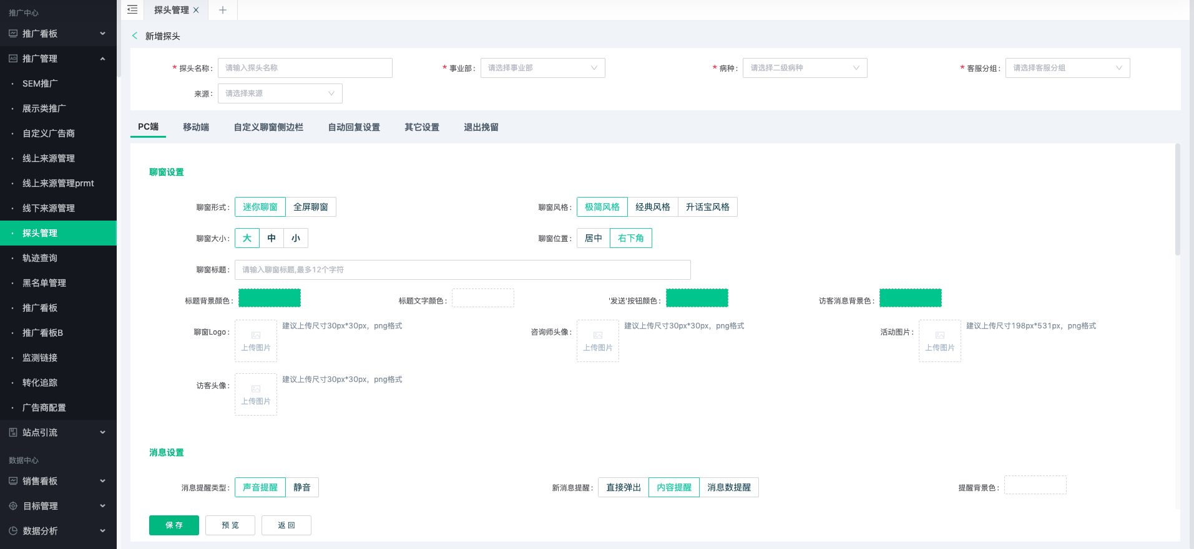Screen dimensions: 1194x549
Task: Open the 来源 dropdown
Action: [280, 93]
